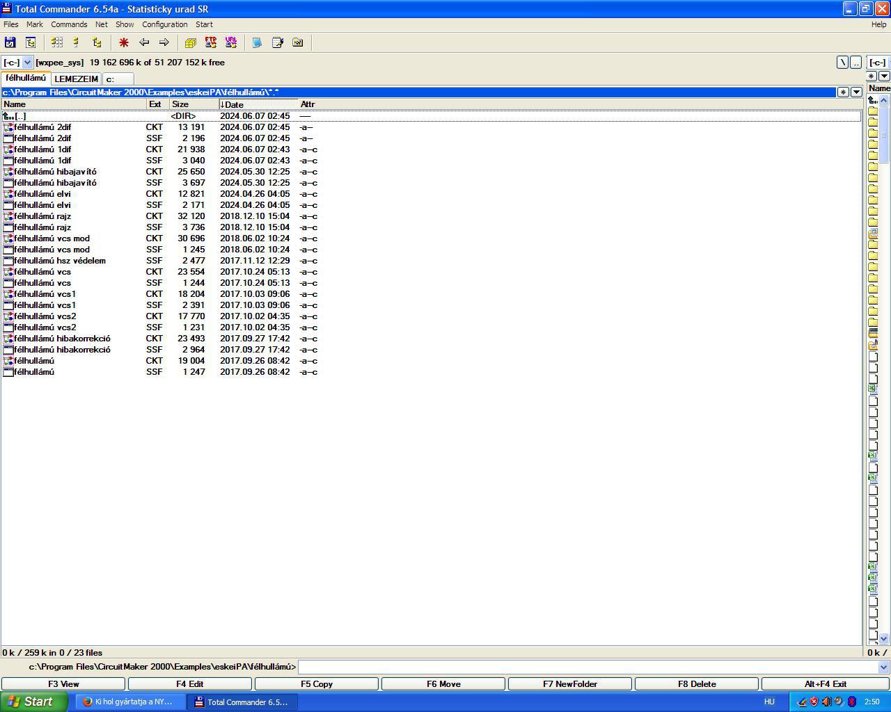Image resolution: width=891 pixels, height=712 pixels.
Task: Click the HU language indicator in taskbar
Action: point(769,702)
